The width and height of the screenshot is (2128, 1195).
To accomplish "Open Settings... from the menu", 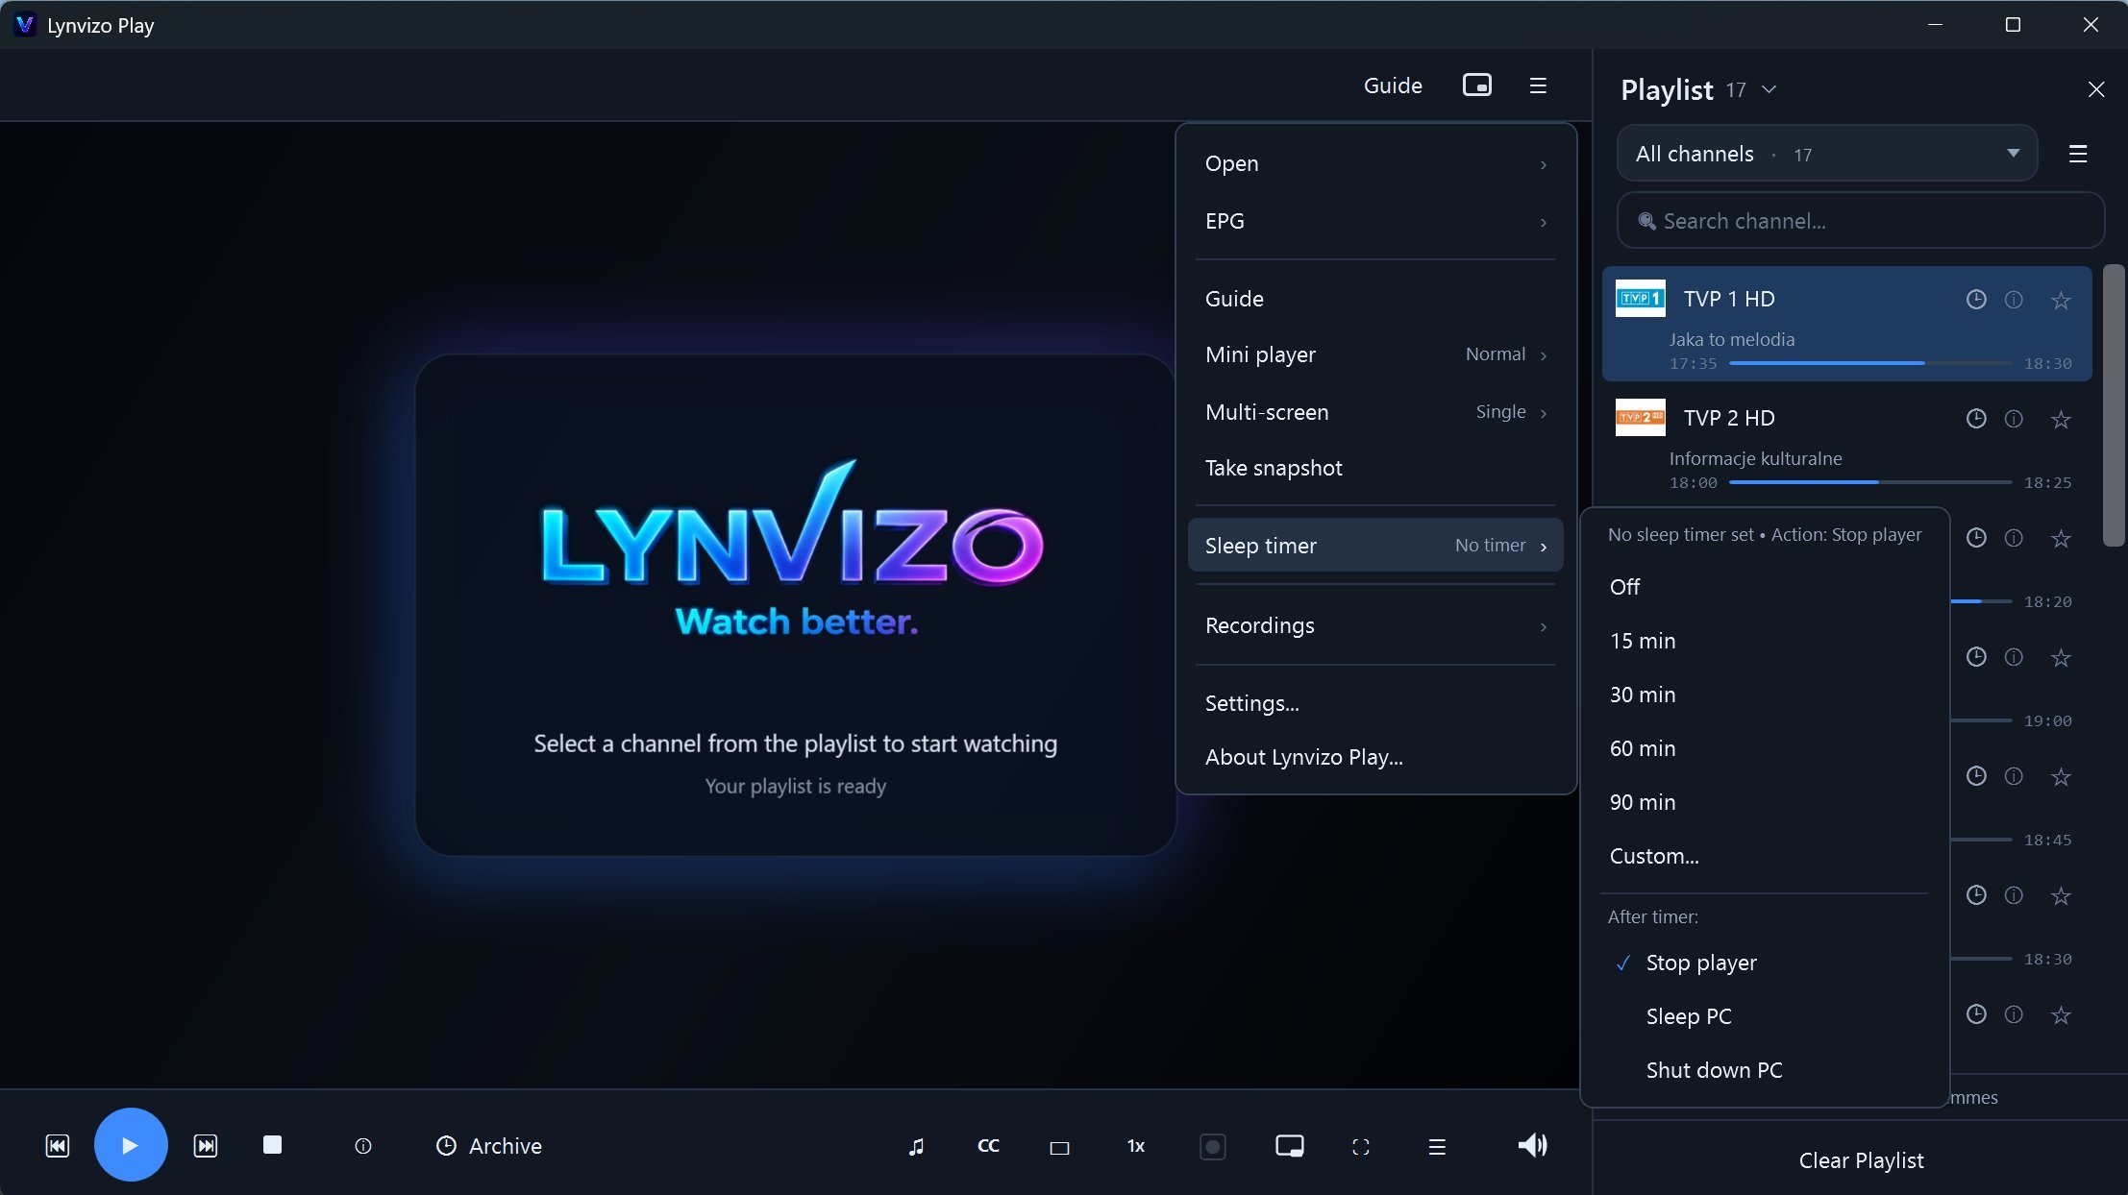I will pos(1375,703).
